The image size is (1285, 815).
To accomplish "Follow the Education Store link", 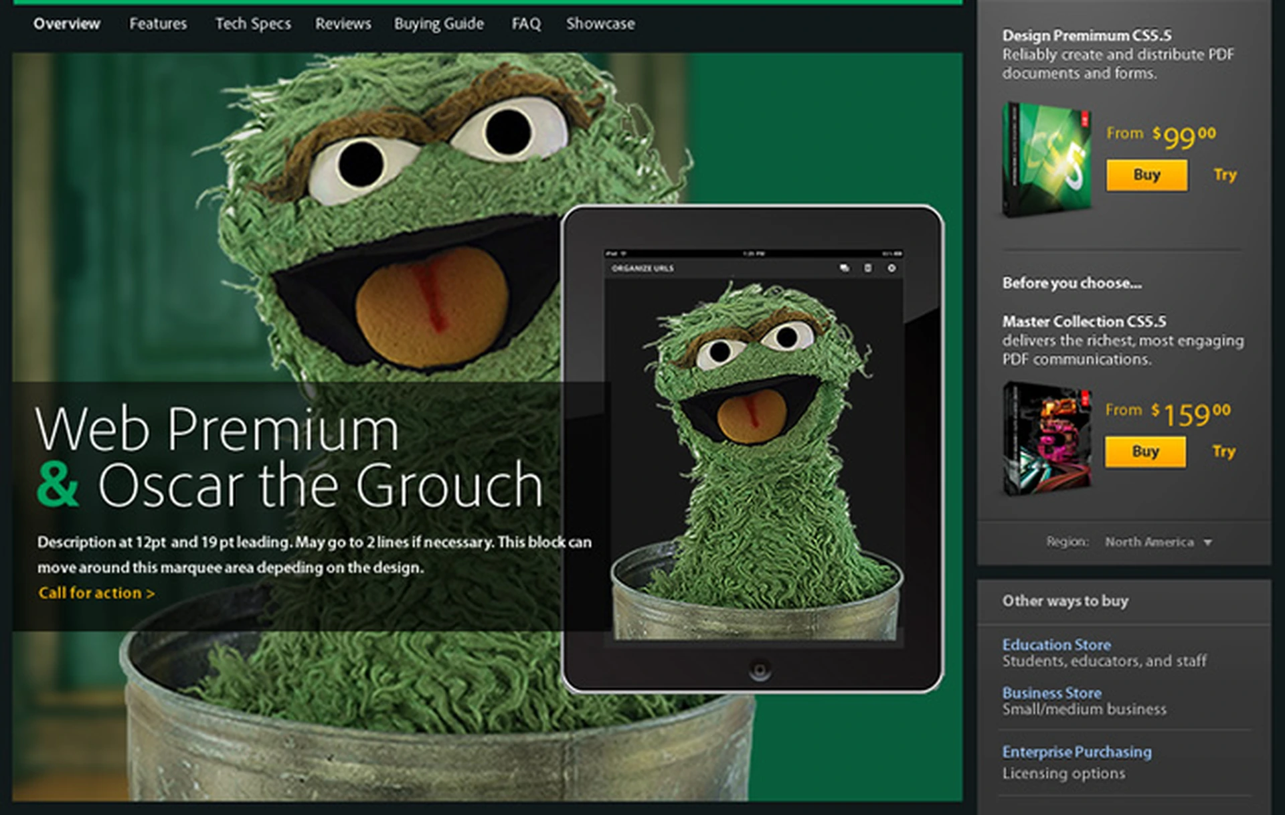I will pyautogui.click(x=1056, y=644).
